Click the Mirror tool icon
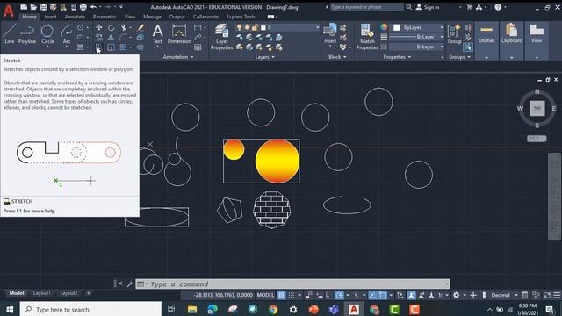The height and width of the screenshot is (316, 562). tap(112, 37)
